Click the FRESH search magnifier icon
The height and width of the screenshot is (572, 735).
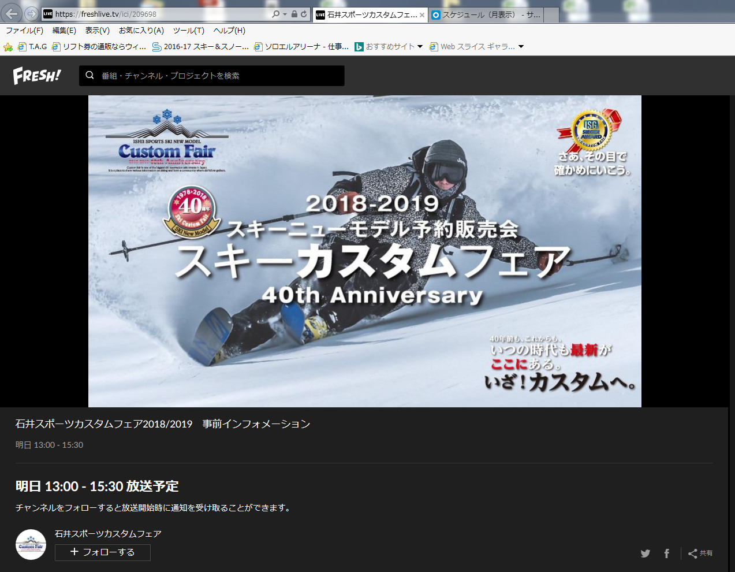(x=89, y=75)
